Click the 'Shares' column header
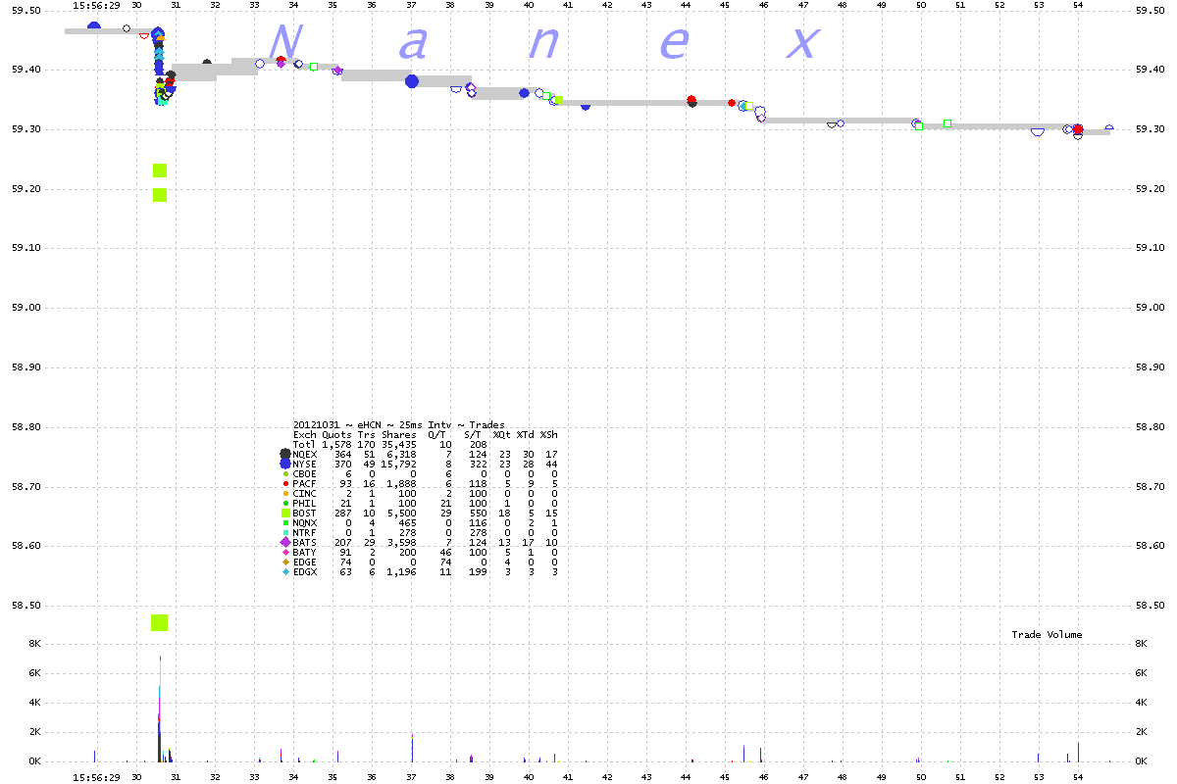Viewport: 1177px width, 784px height. (399, 434)
